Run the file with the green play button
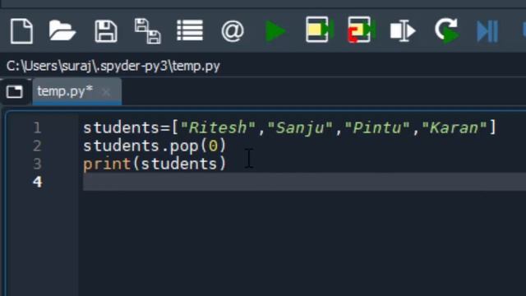The image size is (526, 296). 275,31
